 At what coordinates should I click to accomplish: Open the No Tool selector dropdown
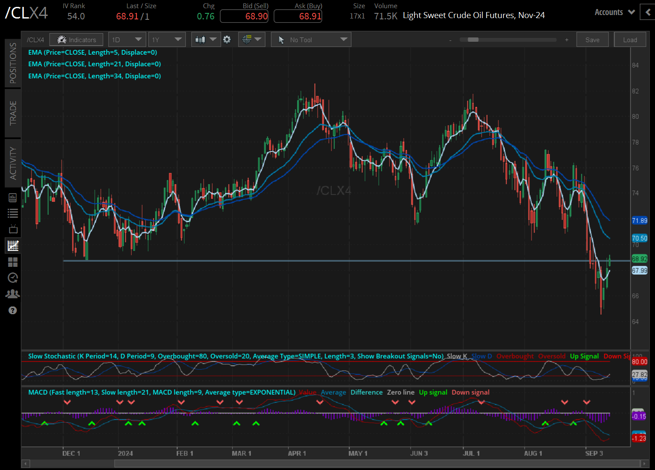click(311, 39)
